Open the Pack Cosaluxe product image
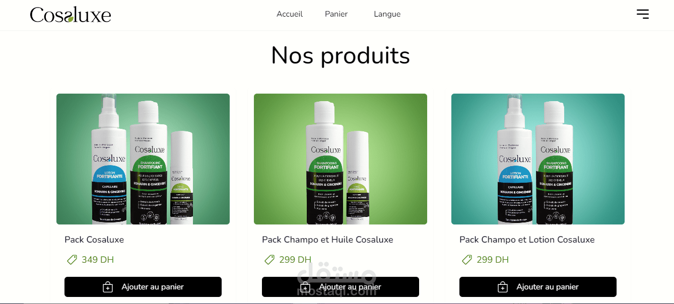The width and height of the screenshot is (674, 304). coord(143,159)
